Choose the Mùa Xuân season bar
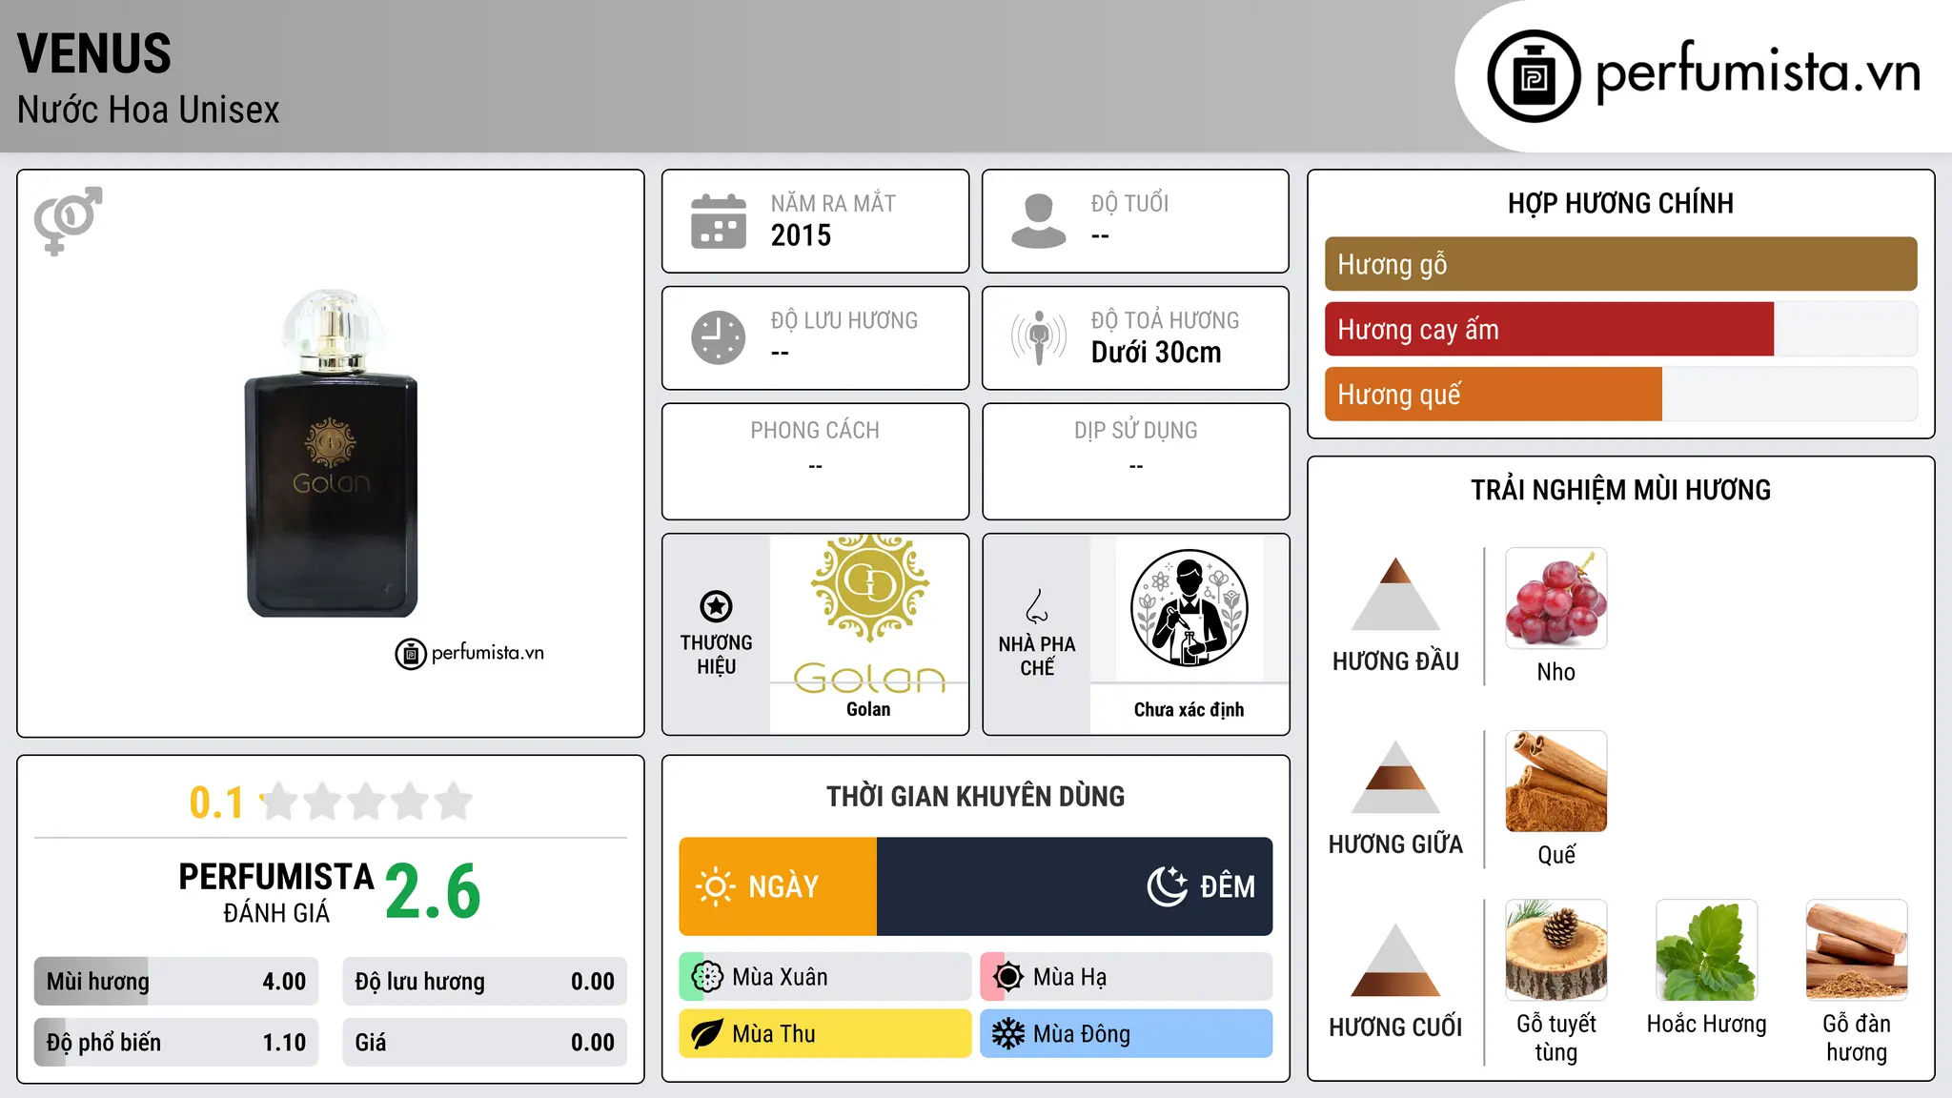The width and height of the screenshot is (1952, 1098). [x=825, y=977]
